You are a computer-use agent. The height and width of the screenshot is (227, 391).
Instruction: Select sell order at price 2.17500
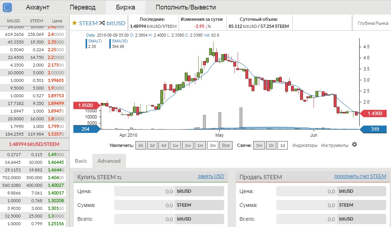(33, 65)
